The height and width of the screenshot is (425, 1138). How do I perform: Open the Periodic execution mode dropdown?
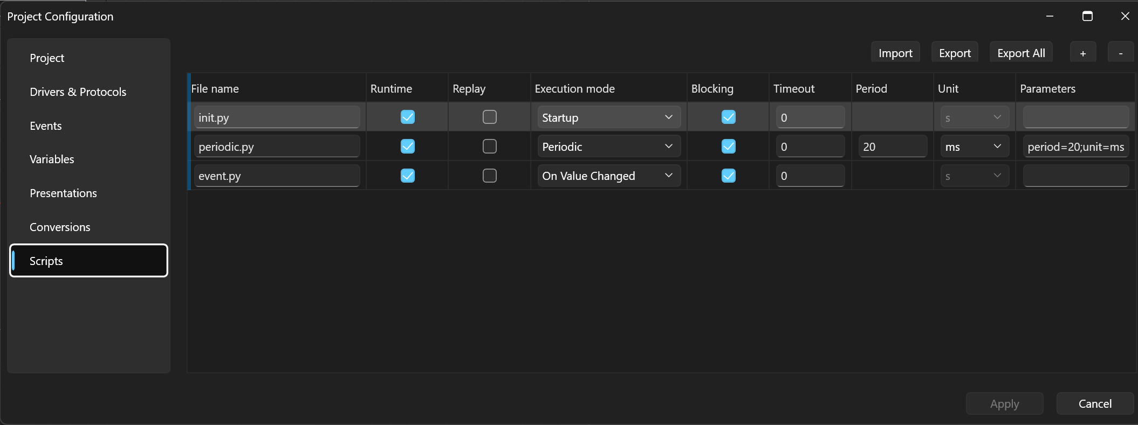(609, 147)
